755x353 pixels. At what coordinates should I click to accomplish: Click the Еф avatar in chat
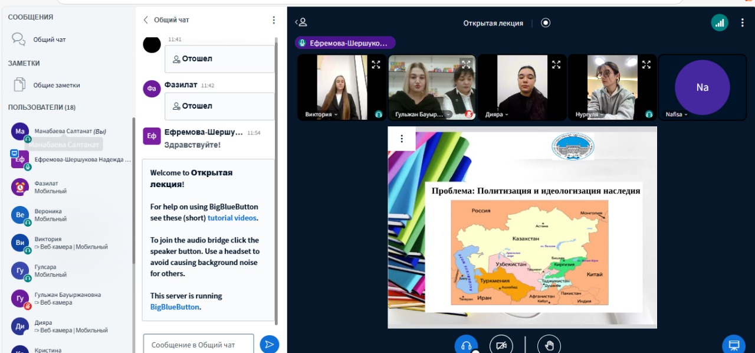152,136
